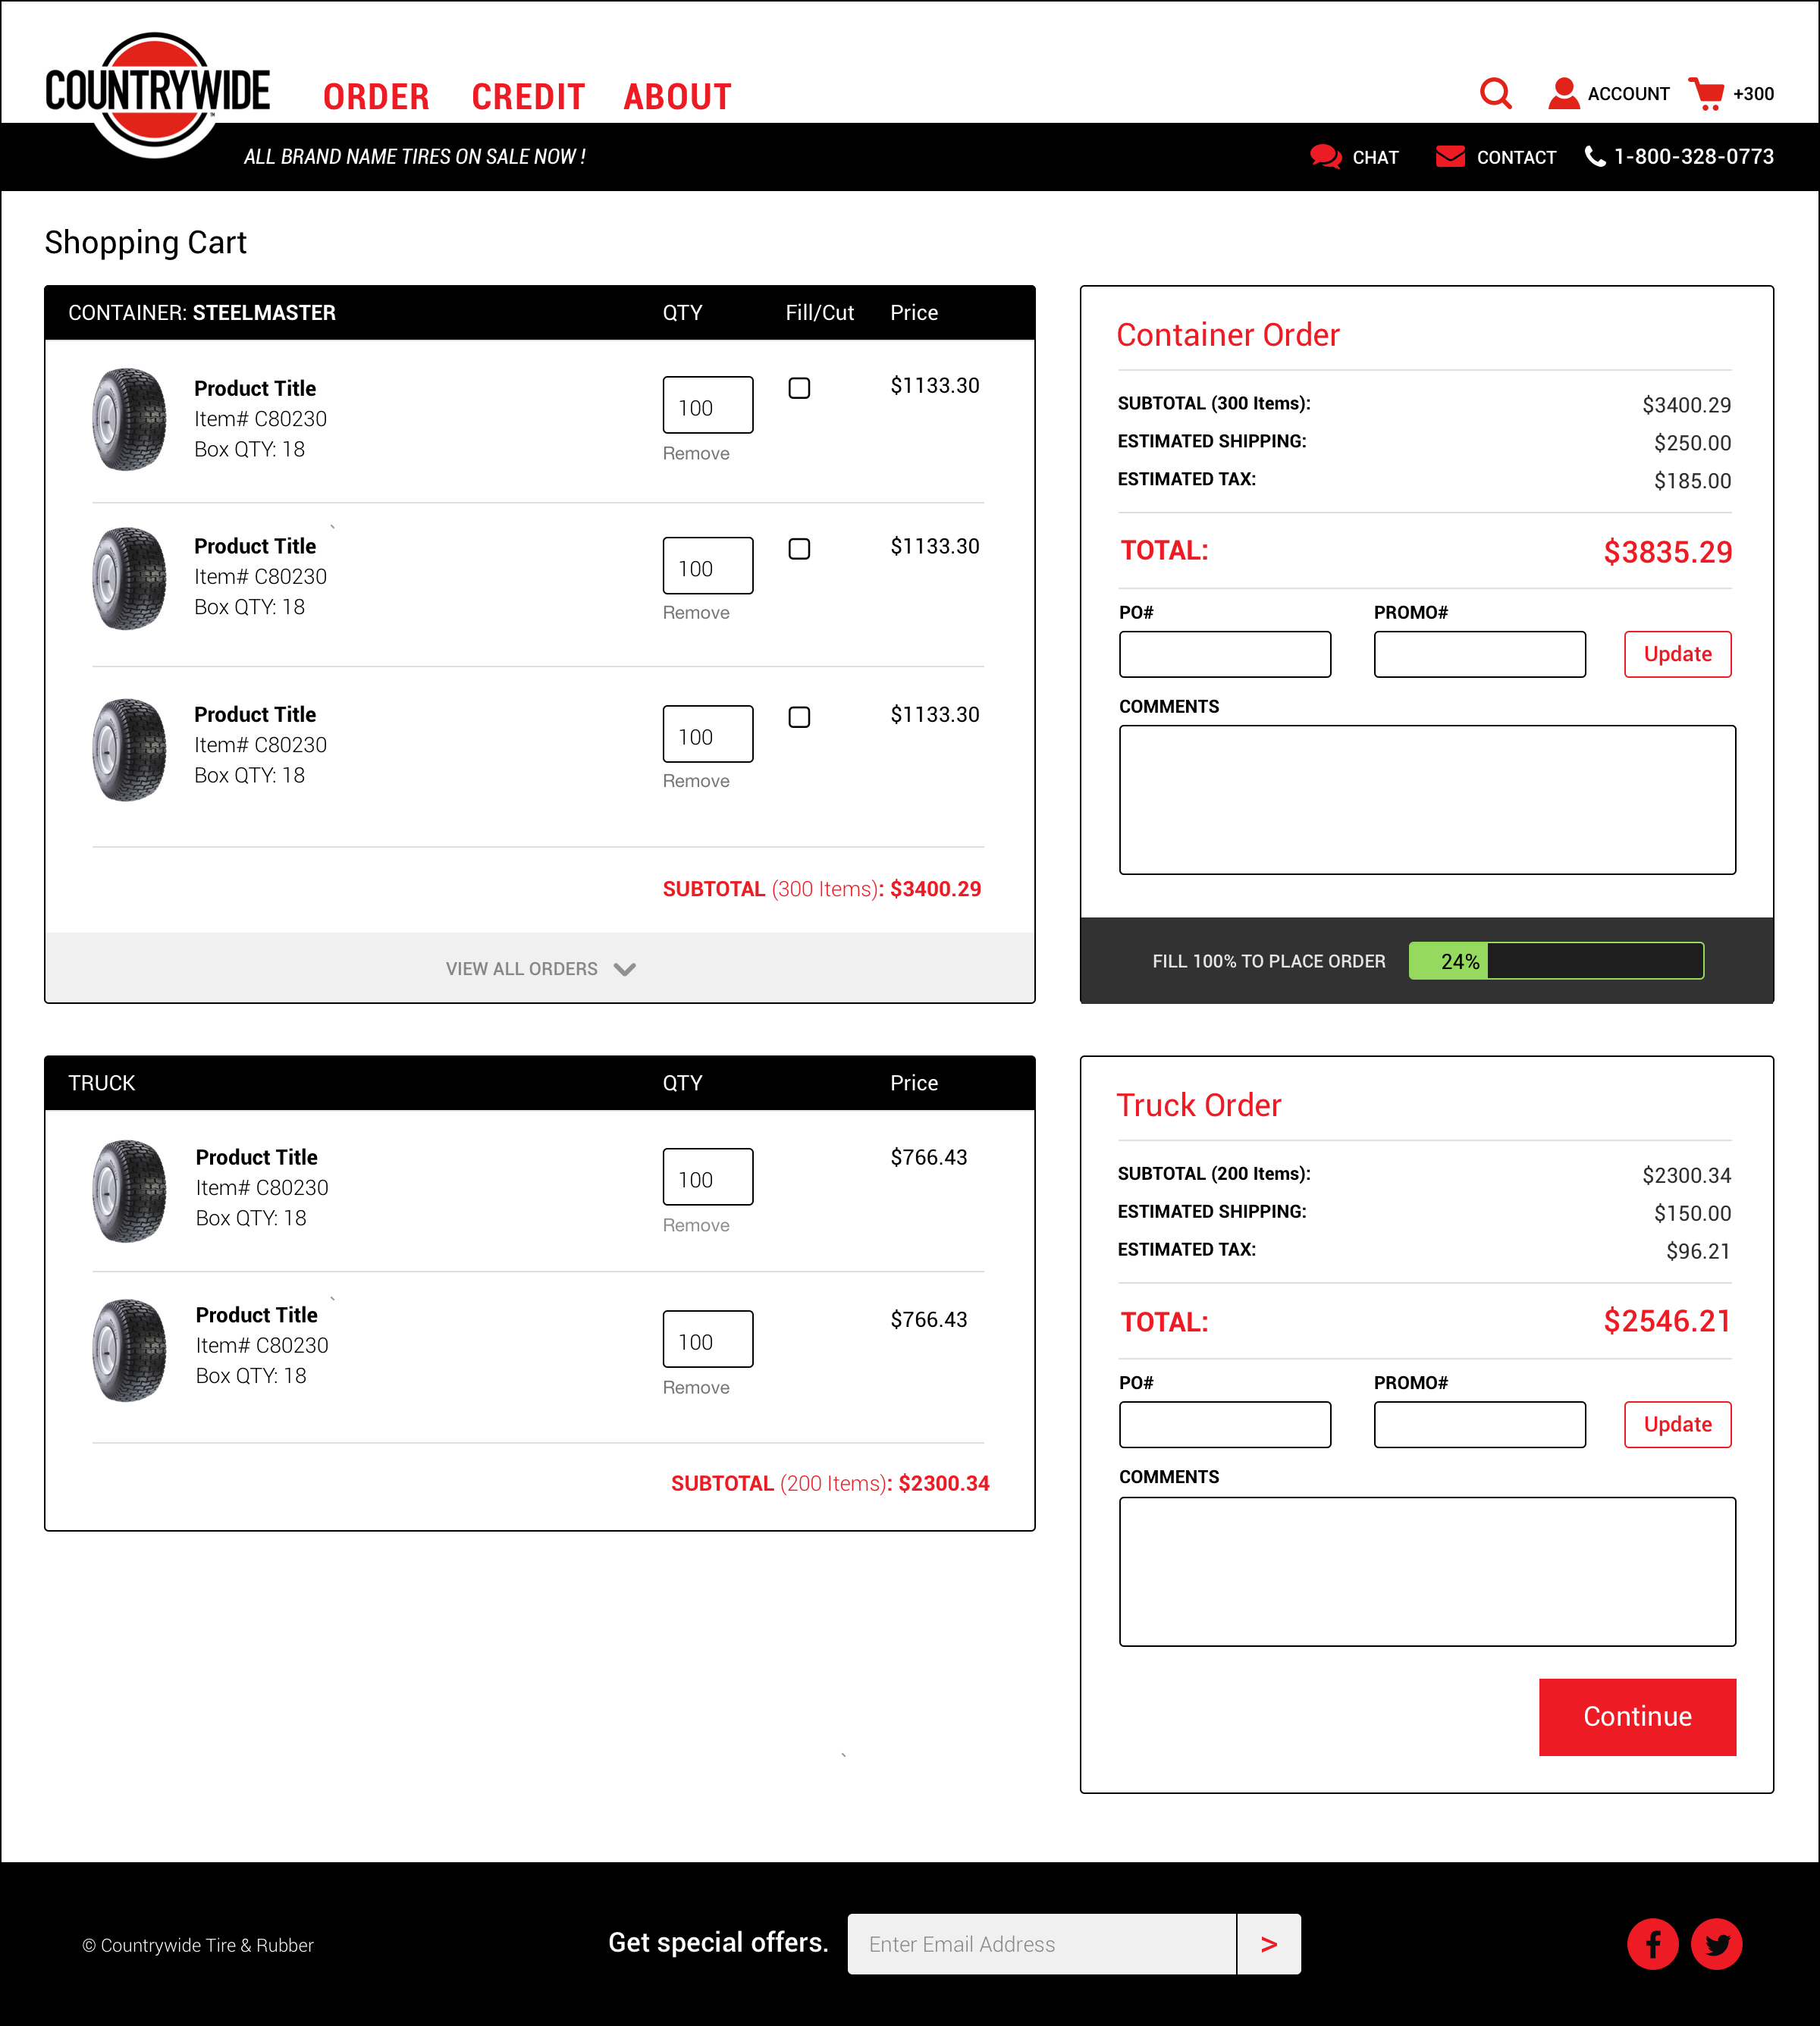Open the Order menu
1820x2026 pixels.
pyautogui.click(x=376, y=97)
